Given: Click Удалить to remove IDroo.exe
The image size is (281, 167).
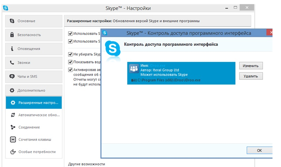Looking at the screenshot, I should (x=251, y=76).
